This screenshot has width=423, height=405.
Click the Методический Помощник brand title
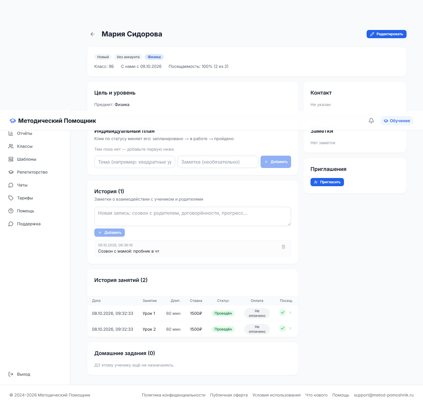(57, 121)
